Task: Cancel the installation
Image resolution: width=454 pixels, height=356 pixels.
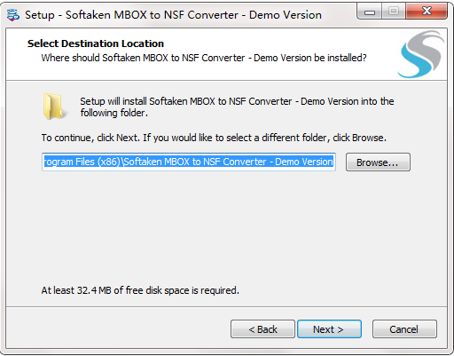Action: (404, 329)
